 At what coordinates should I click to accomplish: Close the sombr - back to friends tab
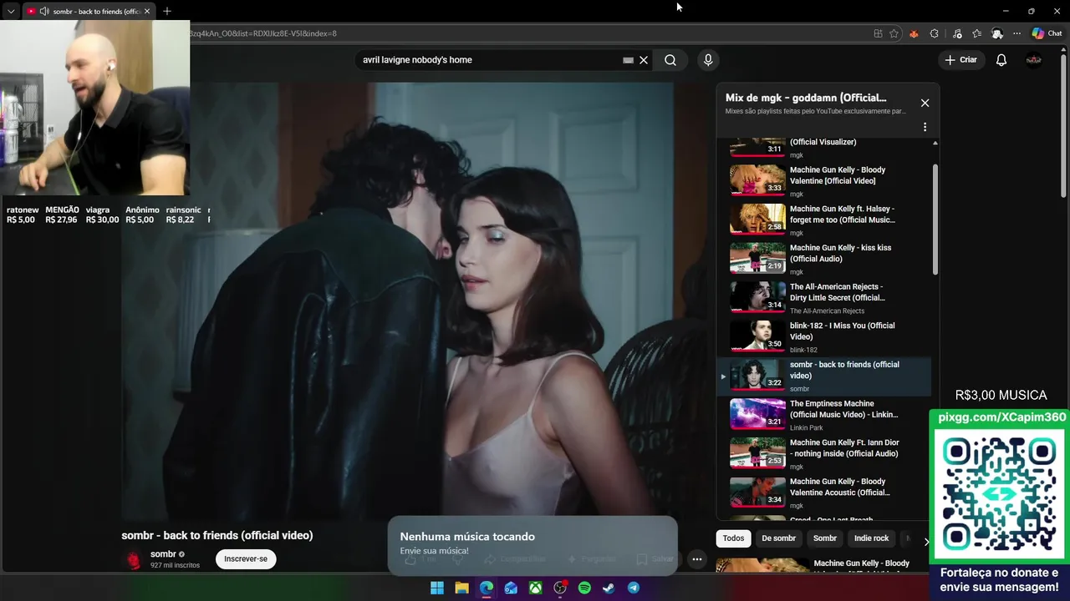(146, 11)
